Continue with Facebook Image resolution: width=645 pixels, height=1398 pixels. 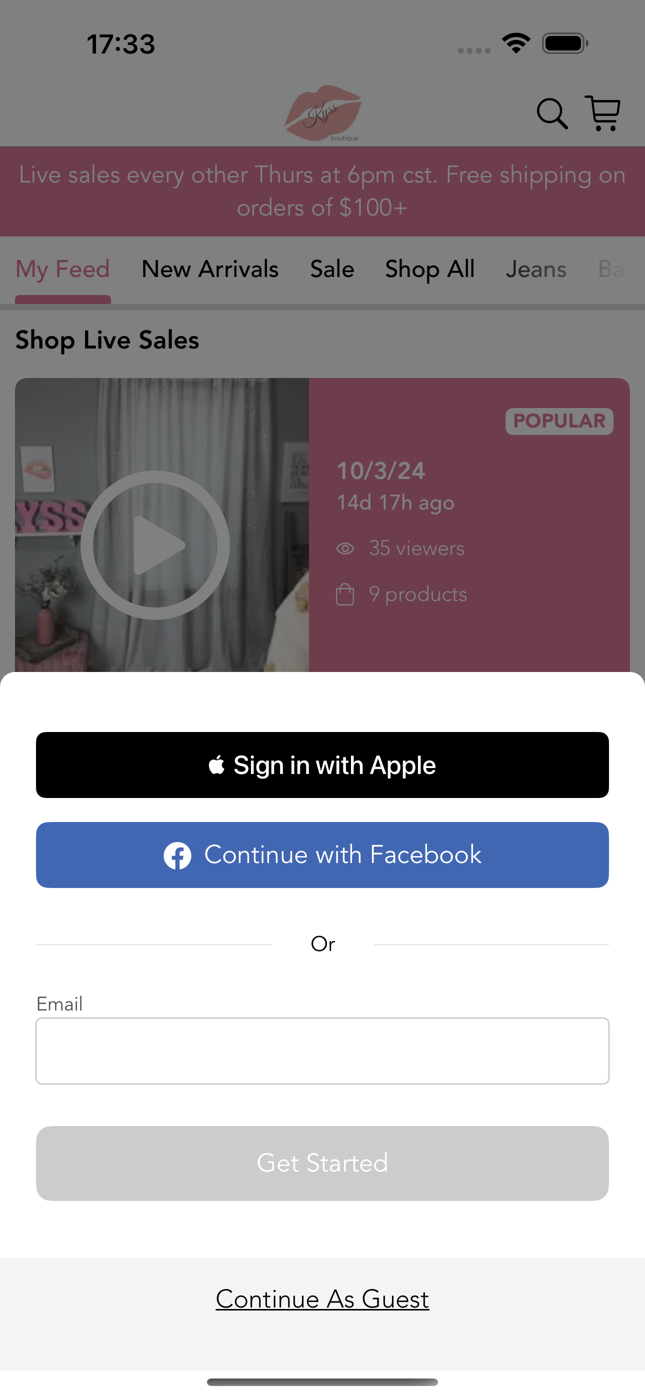coord(322,855)
